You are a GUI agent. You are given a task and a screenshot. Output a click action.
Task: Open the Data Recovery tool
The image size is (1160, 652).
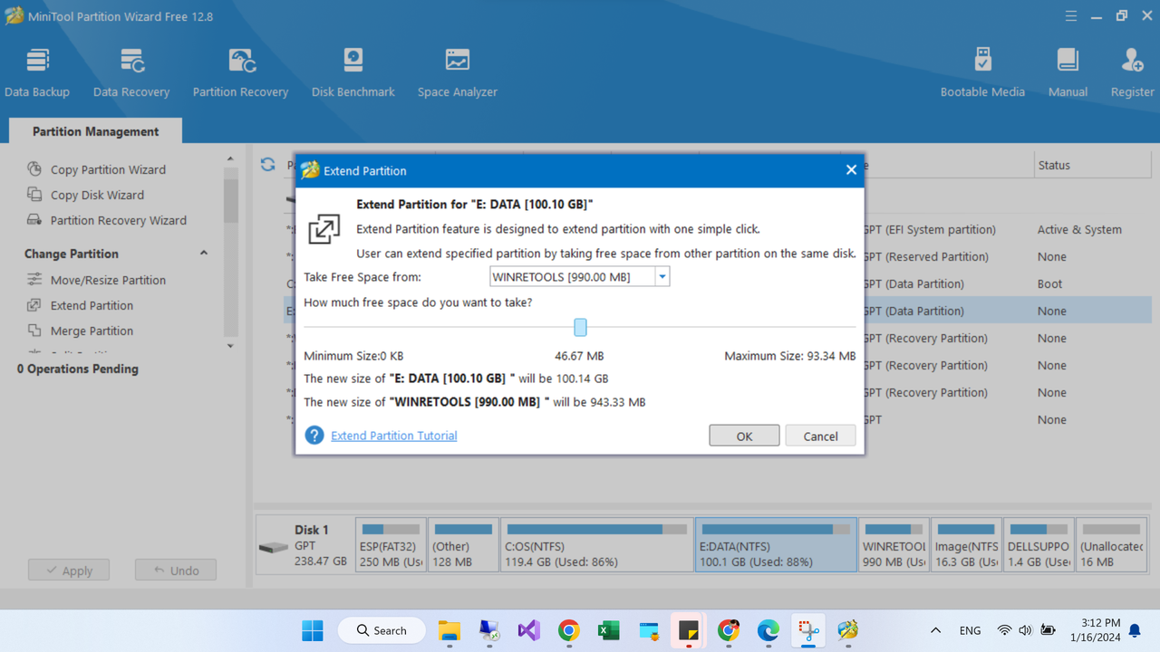(x=131, y=72)
